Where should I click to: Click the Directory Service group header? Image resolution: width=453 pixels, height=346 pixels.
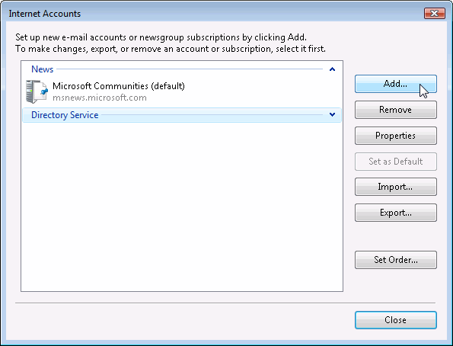pyautogui.click(x=182, y=115)
